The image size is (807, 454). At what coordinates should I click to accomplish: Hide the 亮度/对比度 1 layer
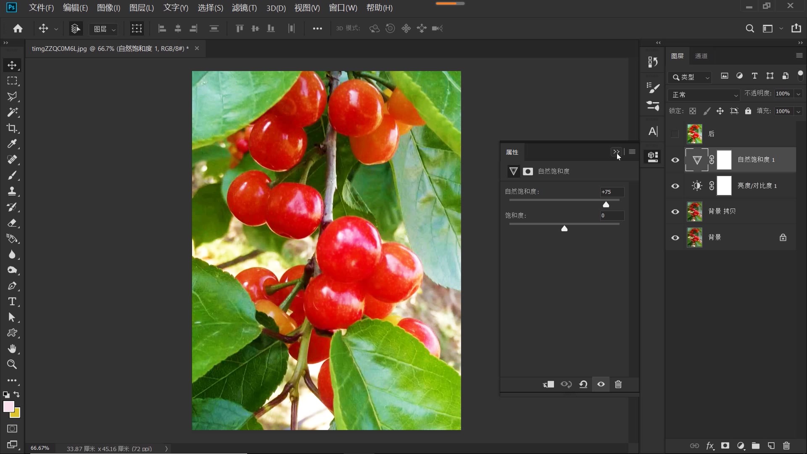[675, 186]
